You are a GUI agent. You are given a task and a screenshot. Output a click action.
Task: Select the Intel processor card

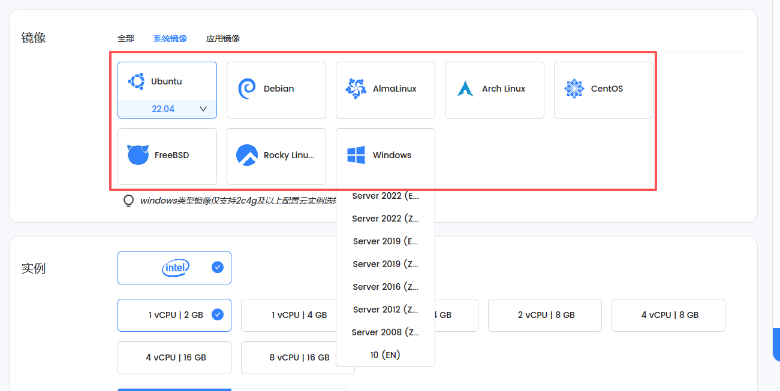pos(174,268)
